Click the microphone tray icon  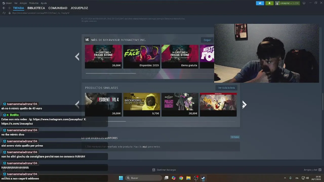click(290, 178)
